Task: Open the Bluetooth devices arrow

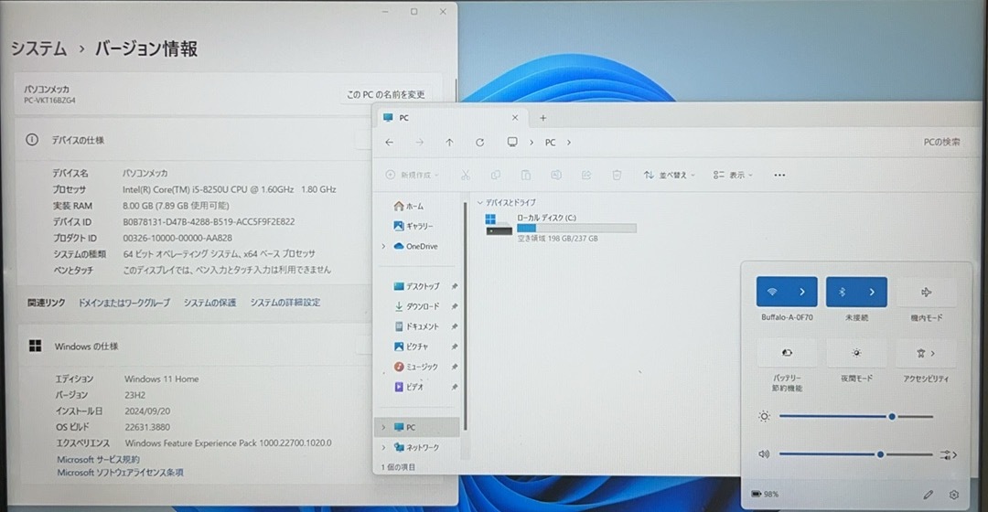Action: [872, 293]
